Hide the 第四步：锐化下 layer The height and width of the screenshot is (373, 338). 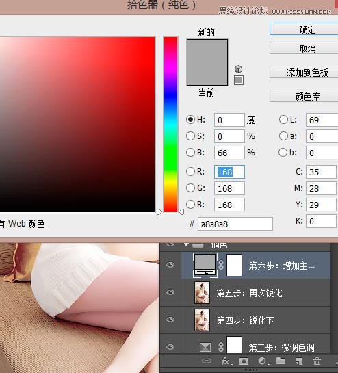click(170, 320)
